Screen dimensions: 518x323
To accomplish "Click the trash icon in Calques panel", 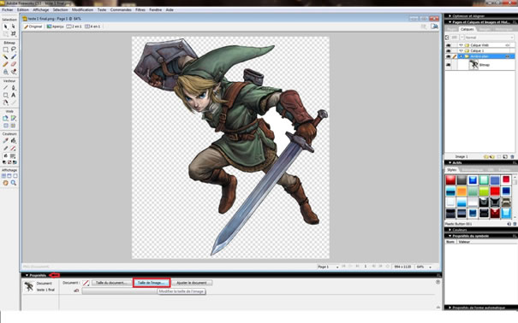I will point(512,157).
